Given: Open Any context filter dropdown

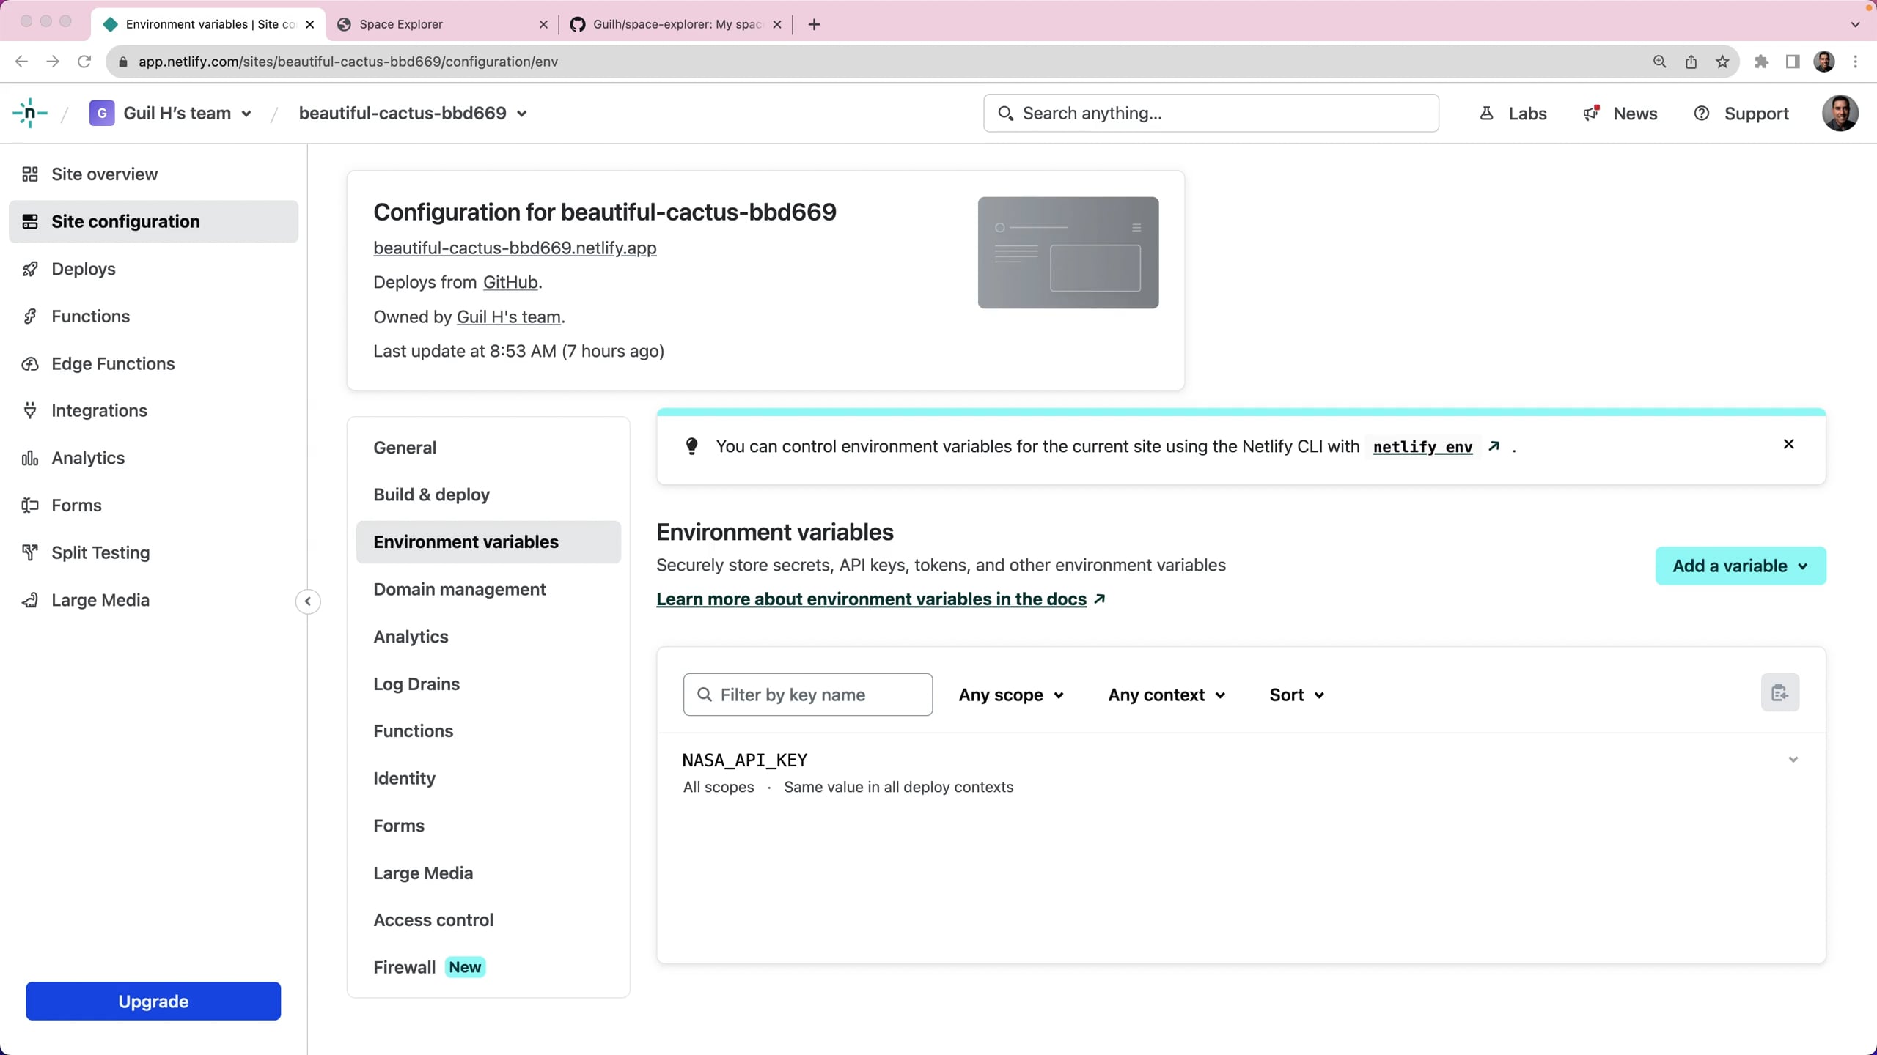Looking at the screenshot, I should [1167, 695].
